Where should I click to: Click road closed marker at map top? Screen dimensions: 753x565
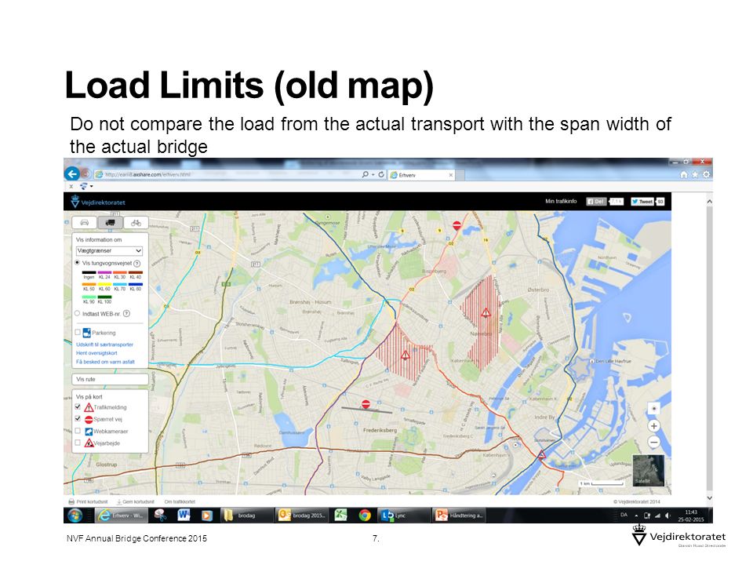tap(457, 225)
